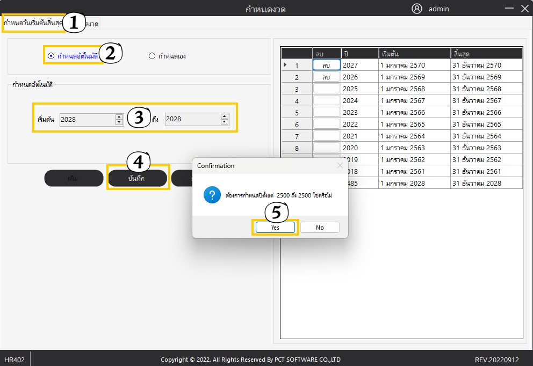533x366 pixels.
Task: Increase the เริ่มต้น year with up arrow
Action: 119,116
